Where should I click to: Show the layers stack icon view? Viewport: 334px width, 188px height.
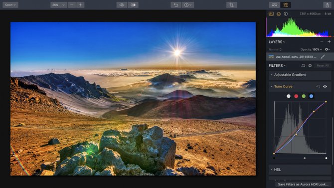tap(279, 14)
